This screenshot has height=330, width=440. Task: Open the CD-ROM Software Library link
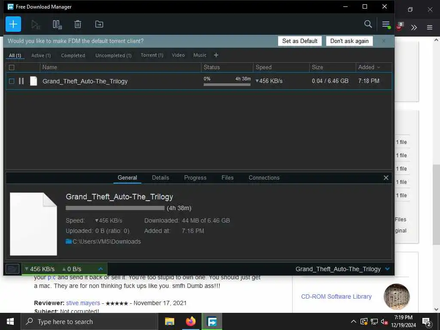336,296
